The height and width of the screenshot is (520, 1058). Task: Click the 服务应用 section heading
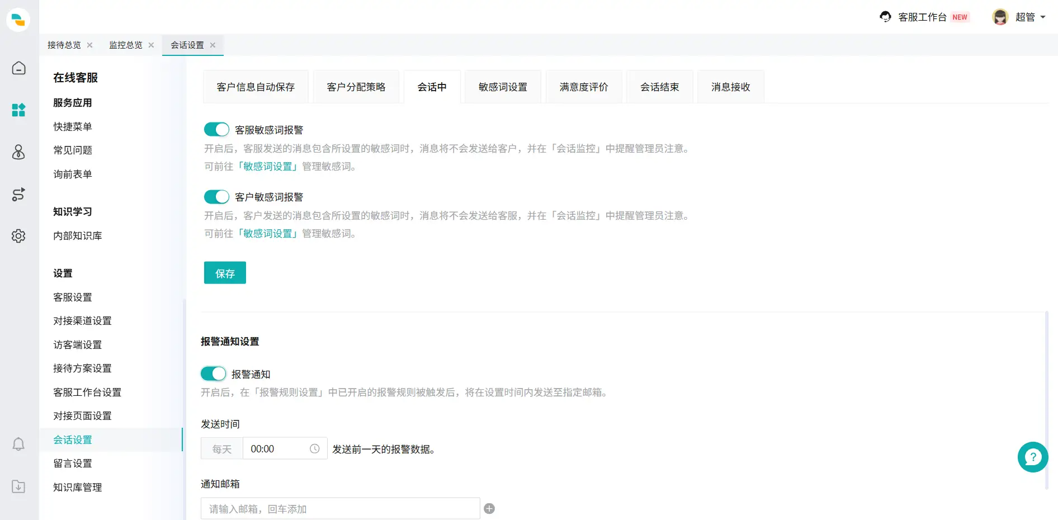73,102
